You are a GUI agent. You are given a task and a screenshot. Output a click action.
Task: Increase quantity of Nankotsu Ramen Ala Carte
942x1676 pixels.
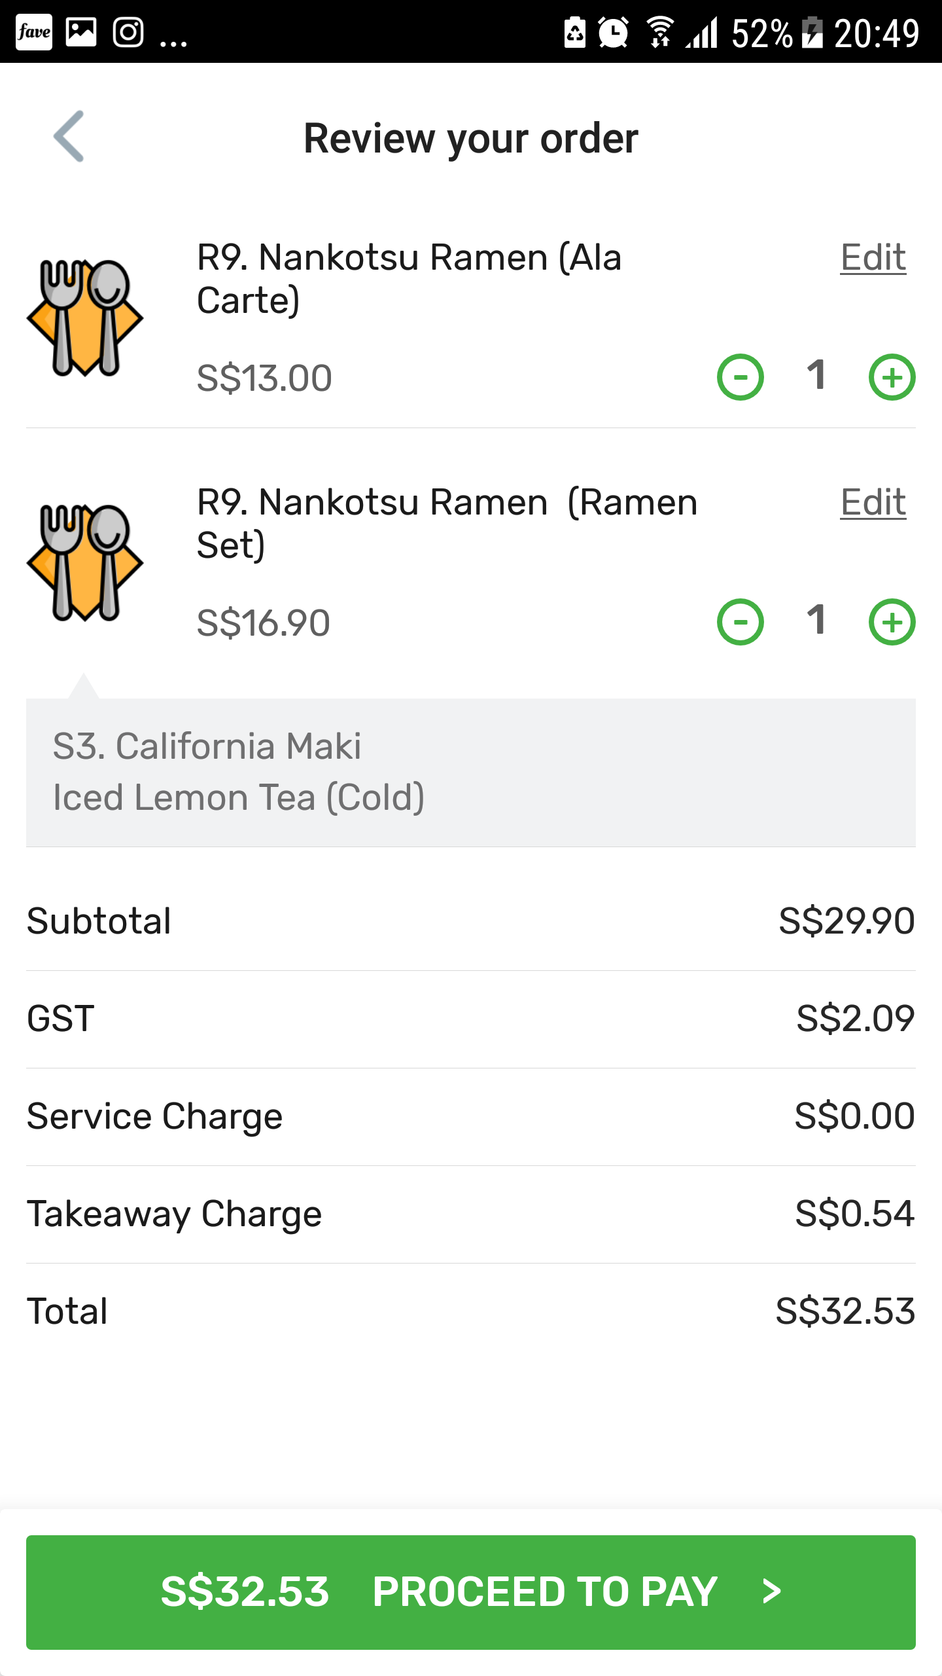(892, 377)
